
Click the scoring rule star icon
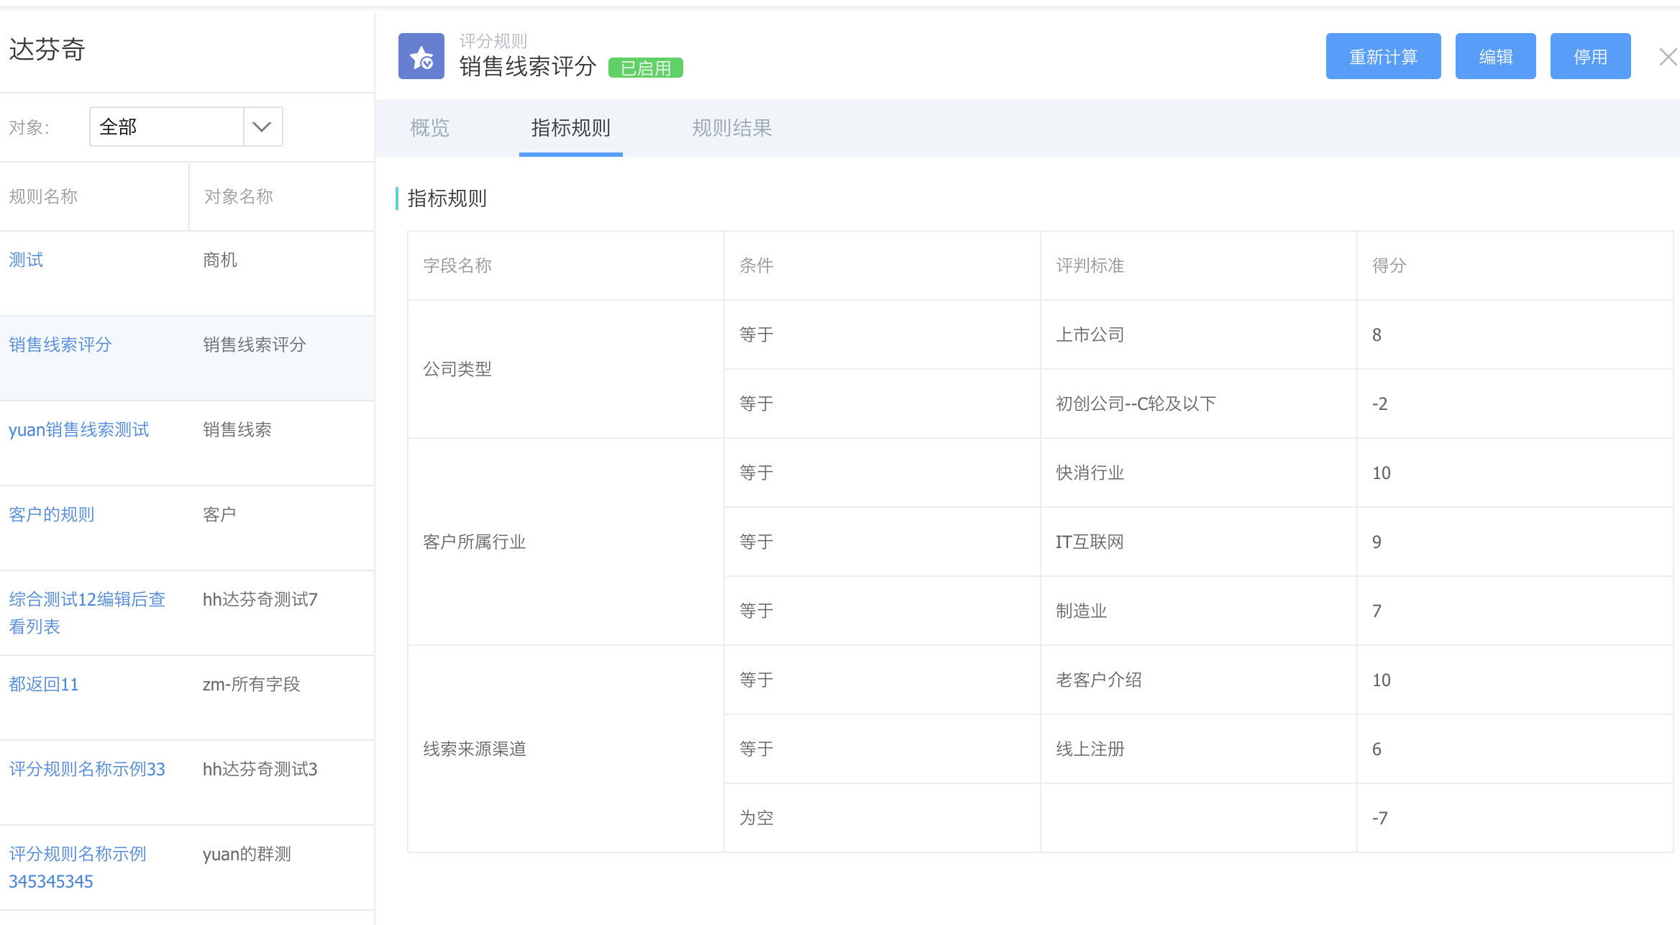pos(421,56)
